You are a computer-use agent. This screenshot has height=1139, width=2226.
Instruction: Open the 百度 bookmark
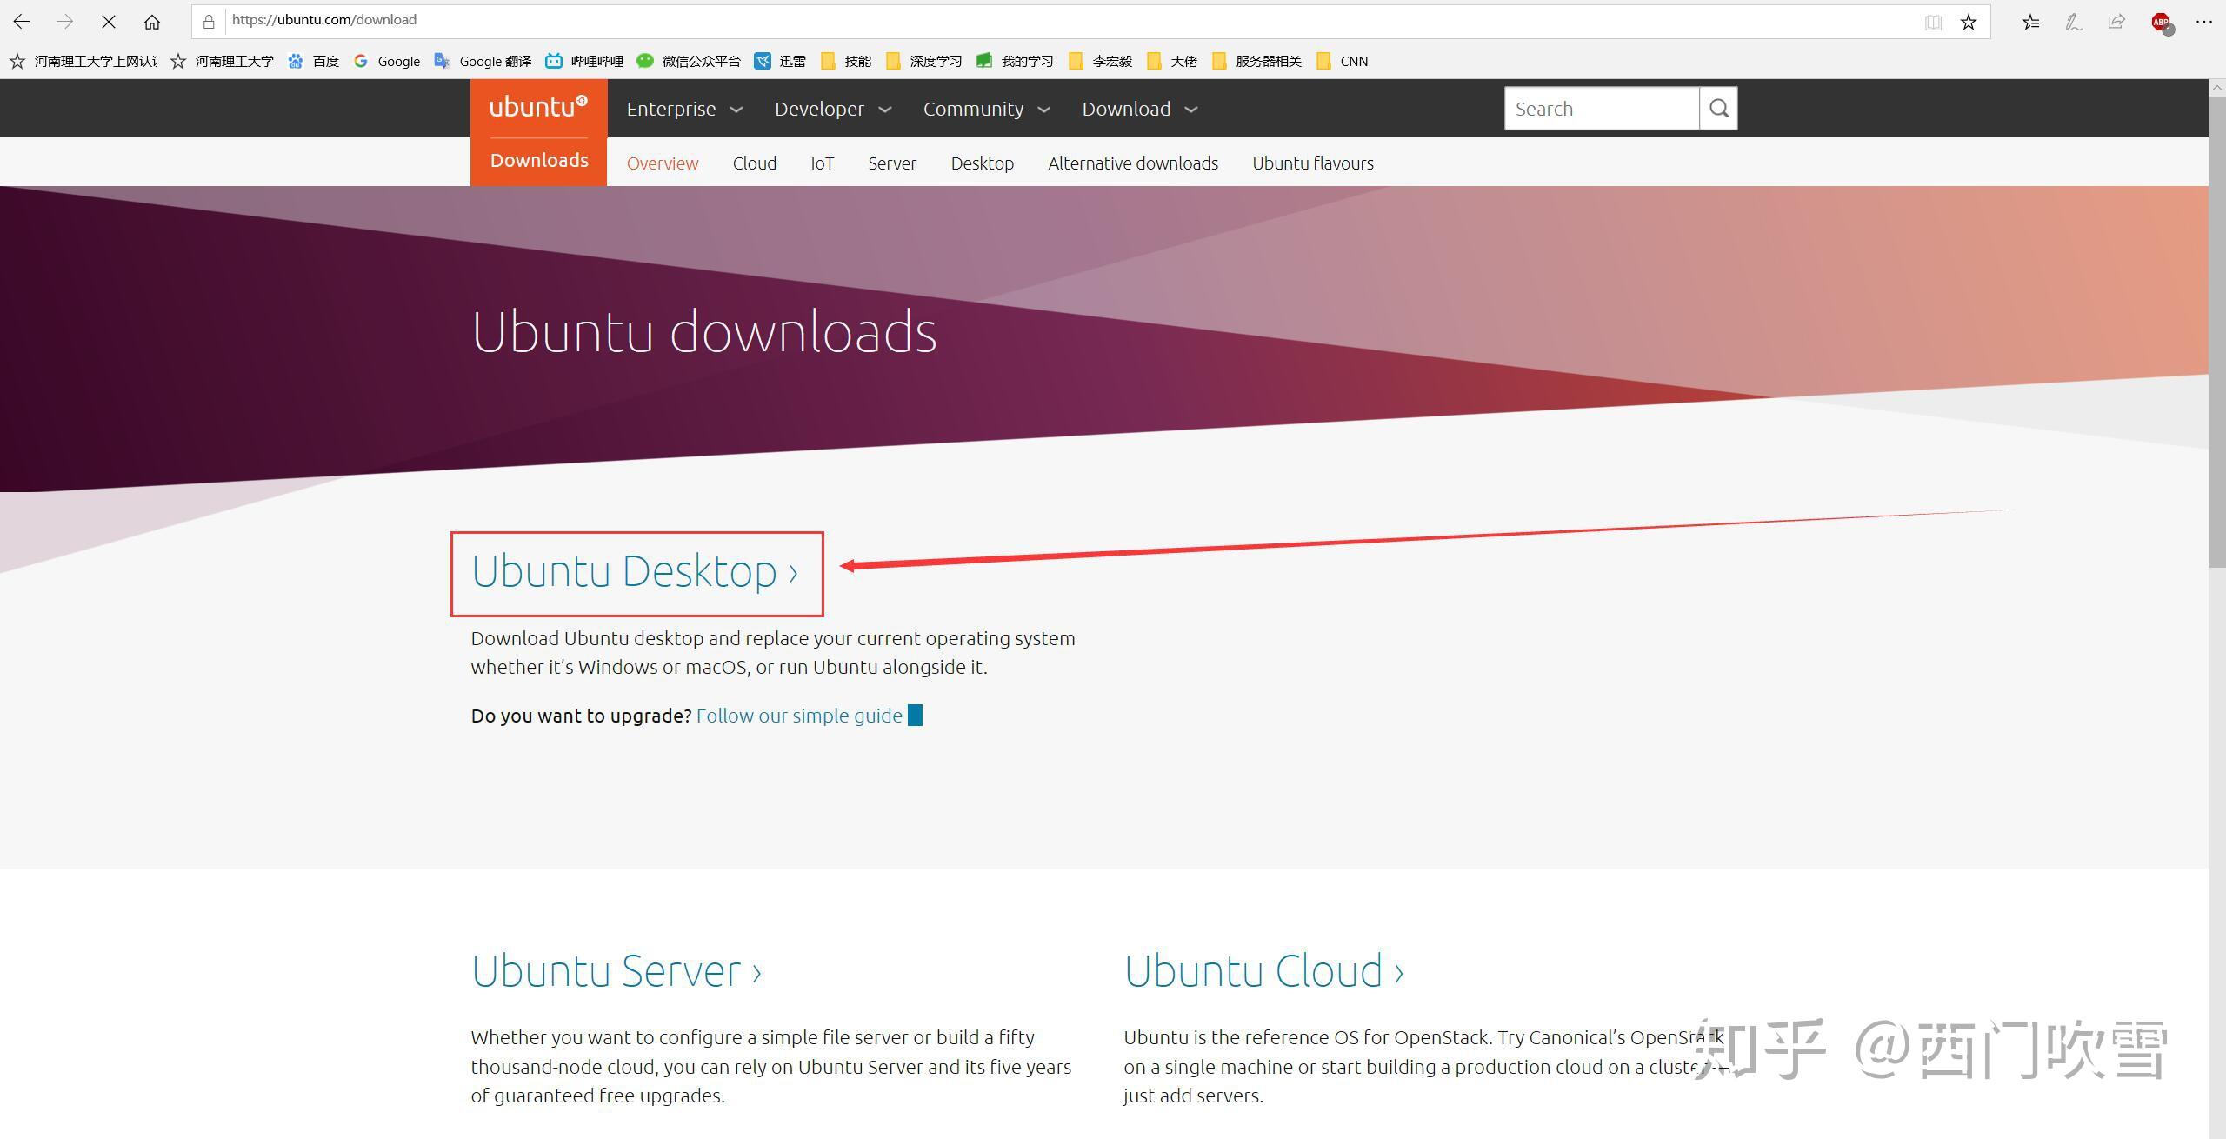[326, 61]
